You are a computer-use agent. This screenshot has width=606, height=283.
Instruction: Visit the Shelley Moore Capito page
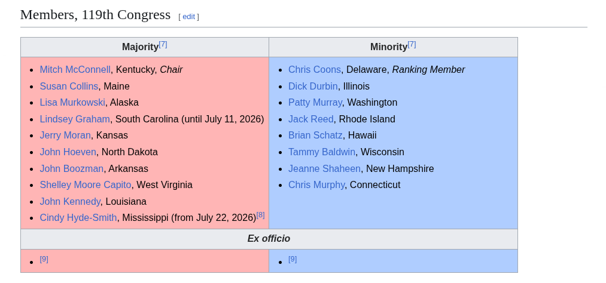(86, 184)
